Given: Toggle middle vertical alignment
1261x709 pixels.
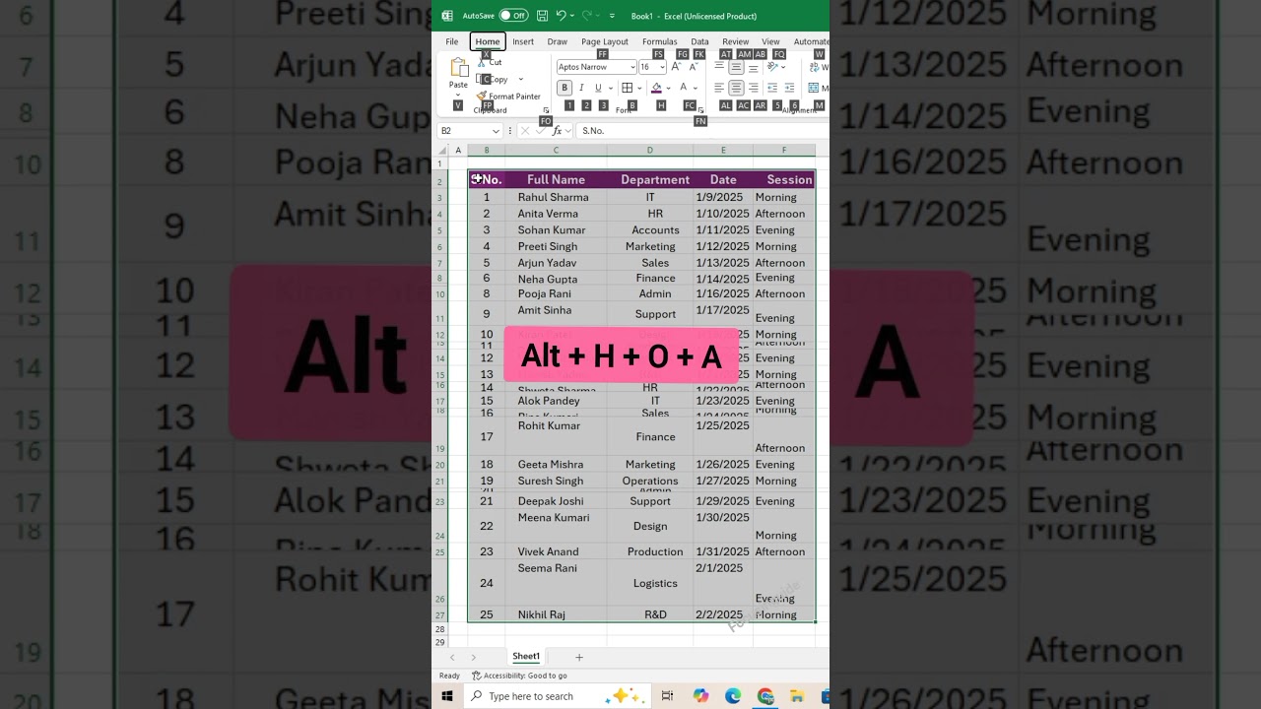Looking at the screenshot, I should [736, 67].
